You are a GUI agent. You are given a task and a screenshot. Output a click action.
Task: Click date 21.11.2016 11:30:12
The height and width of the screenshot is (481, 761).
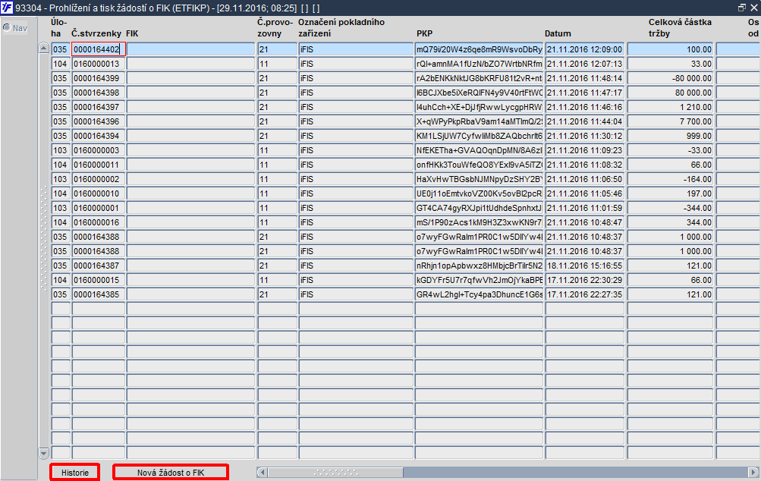point(585,135)
